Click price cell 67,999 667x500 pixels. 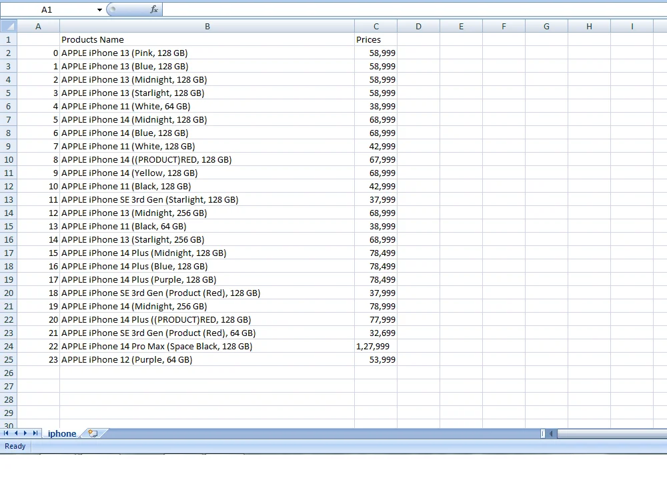point(376,159)
